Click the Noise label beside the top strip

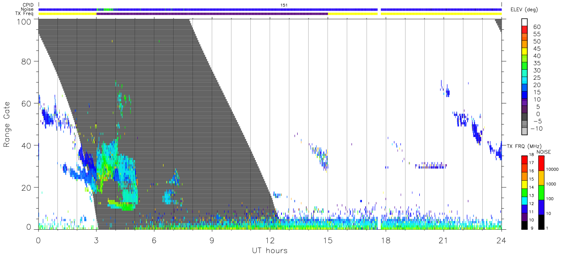pos(28,9)
